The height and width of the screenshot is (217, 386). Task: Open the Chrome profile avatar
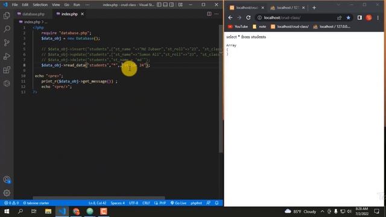pos(369,17)
